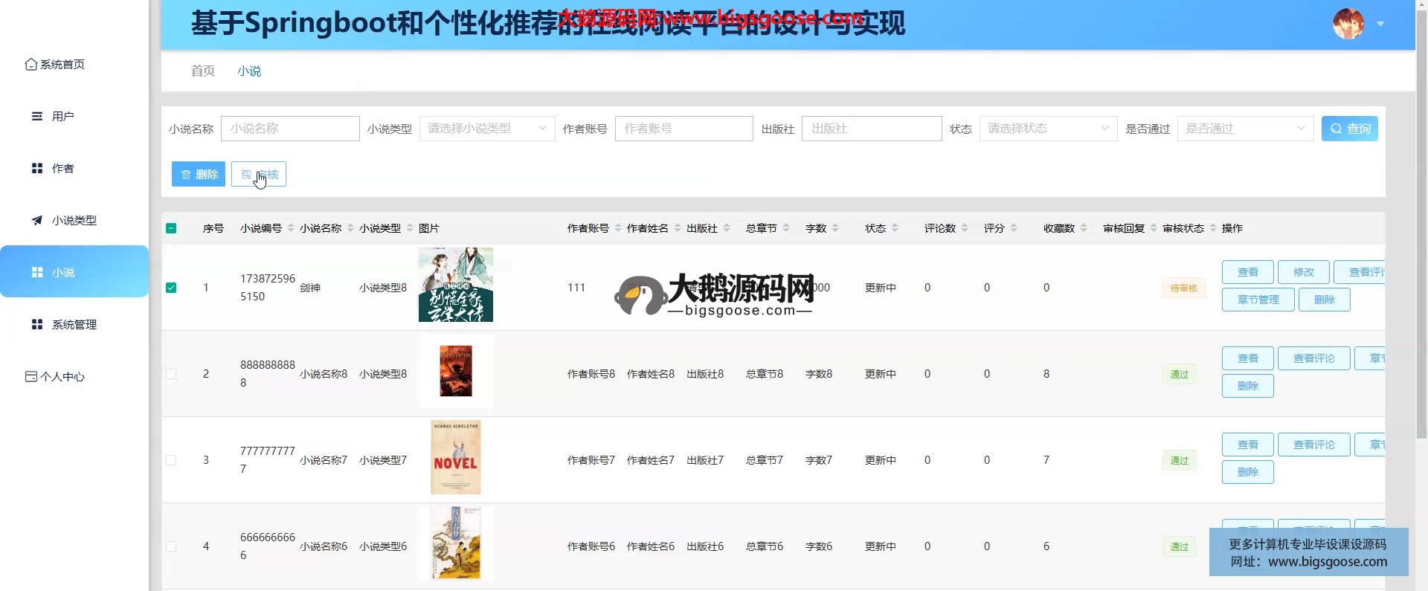Click the 系统管理 grid icon

point(36,325)
